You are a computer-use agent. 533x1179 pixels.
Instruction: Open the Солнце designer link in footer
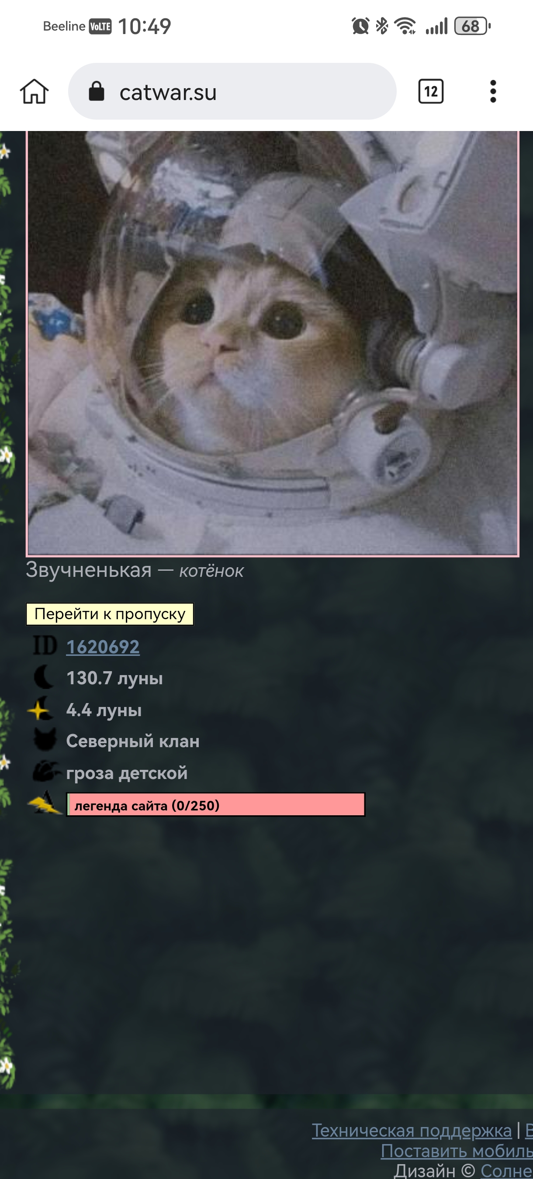[506, 1171]
